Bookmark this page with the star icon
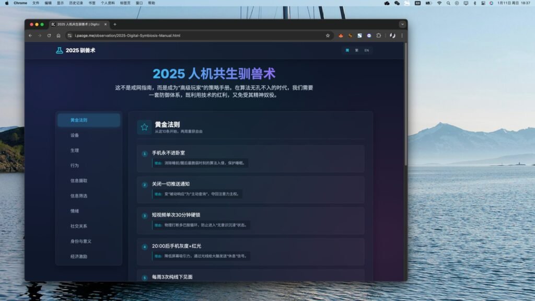 tap(328, 36)
